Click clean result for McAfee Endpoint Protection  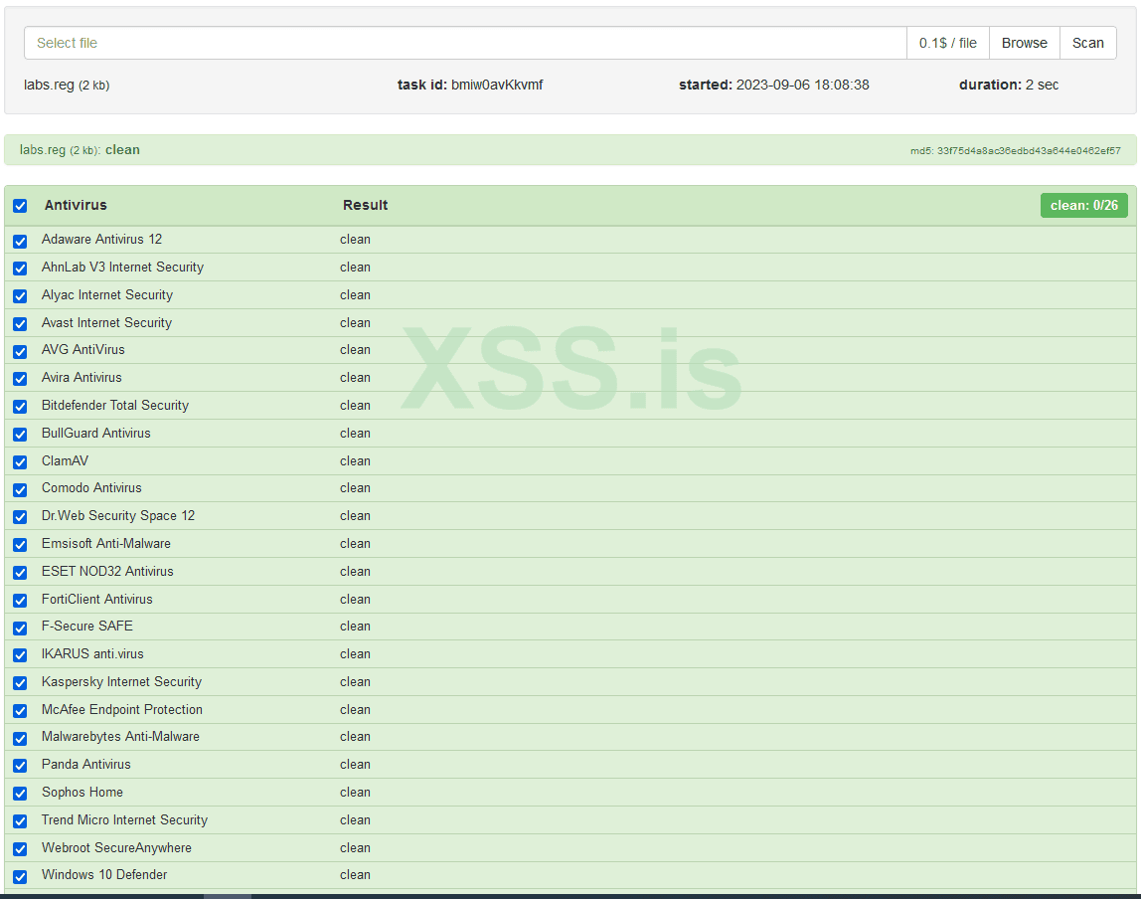(355, 709)
